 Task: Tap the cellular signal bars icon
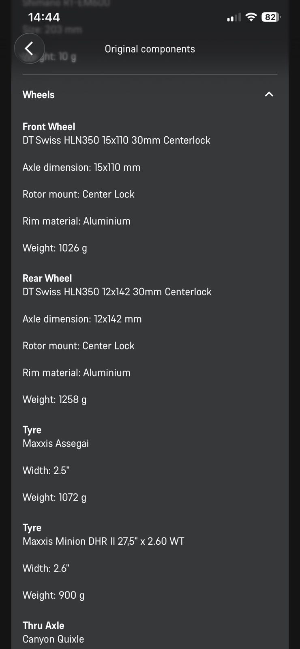click(x=234, y=17)
